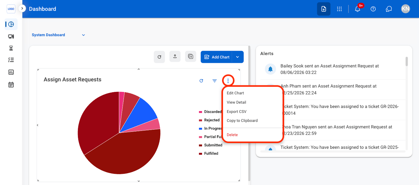
Task: Toggle the Fulfilled legend entry
Action: pos(209,153)
